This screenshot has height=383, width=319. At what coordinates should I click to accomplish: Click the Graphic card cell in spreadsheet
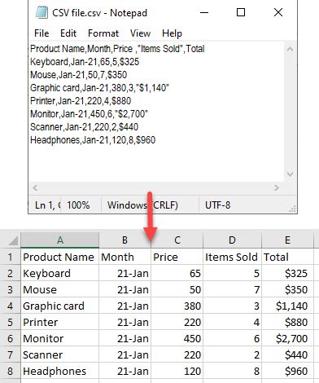60,306
